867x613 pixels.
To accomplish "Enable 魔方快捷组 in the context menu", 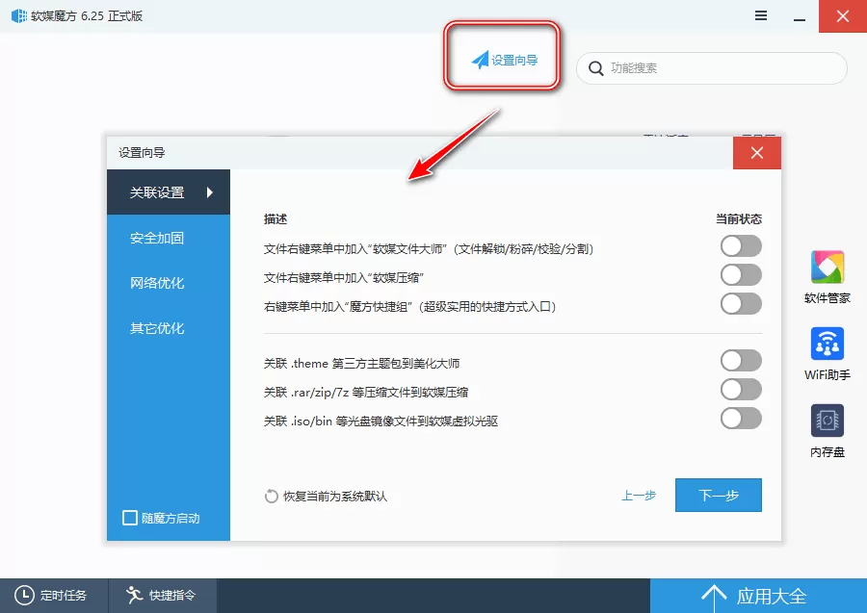I will pos(740,305).
